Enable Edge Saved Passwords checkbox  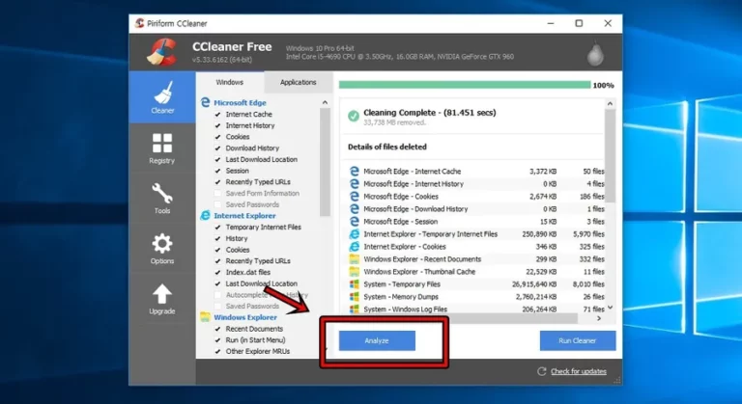[217, 204]
